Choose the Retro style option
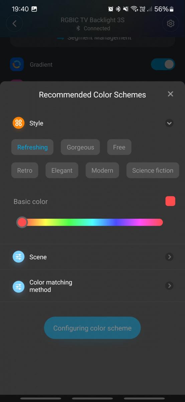This screenshot has height=402, width=185. click(25, 170)
